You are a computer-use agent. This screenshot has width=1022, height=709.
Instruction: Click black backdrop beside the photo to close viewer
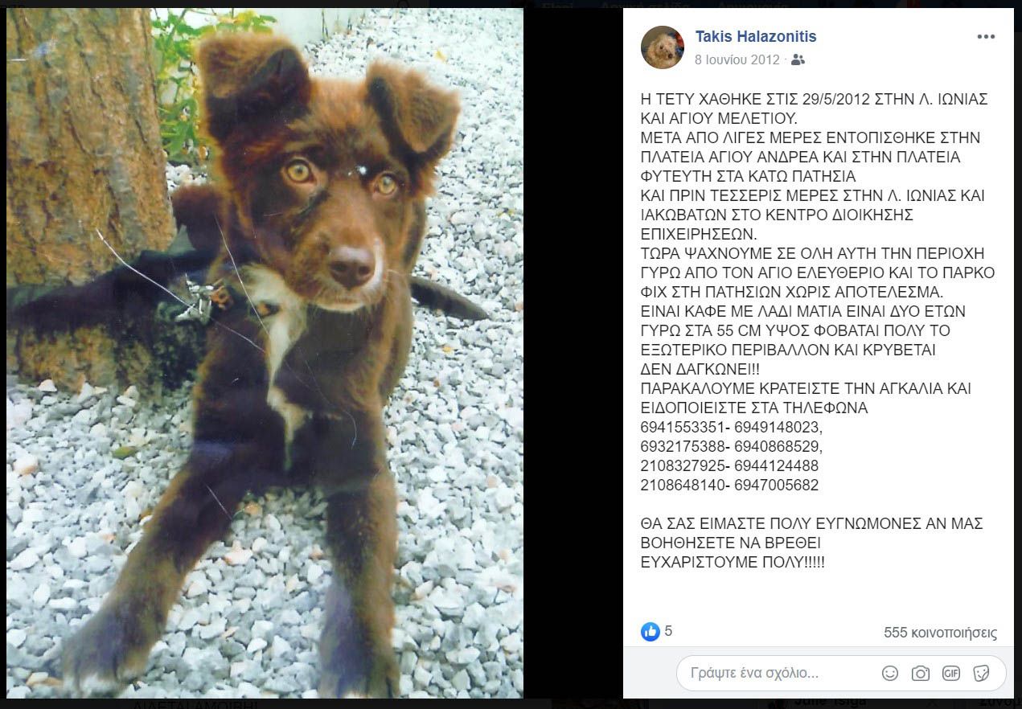573,354
